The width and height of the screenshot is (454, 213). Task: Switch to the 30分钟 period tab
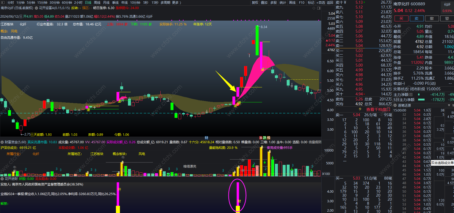pyautogui.click(x=55, y=2)
